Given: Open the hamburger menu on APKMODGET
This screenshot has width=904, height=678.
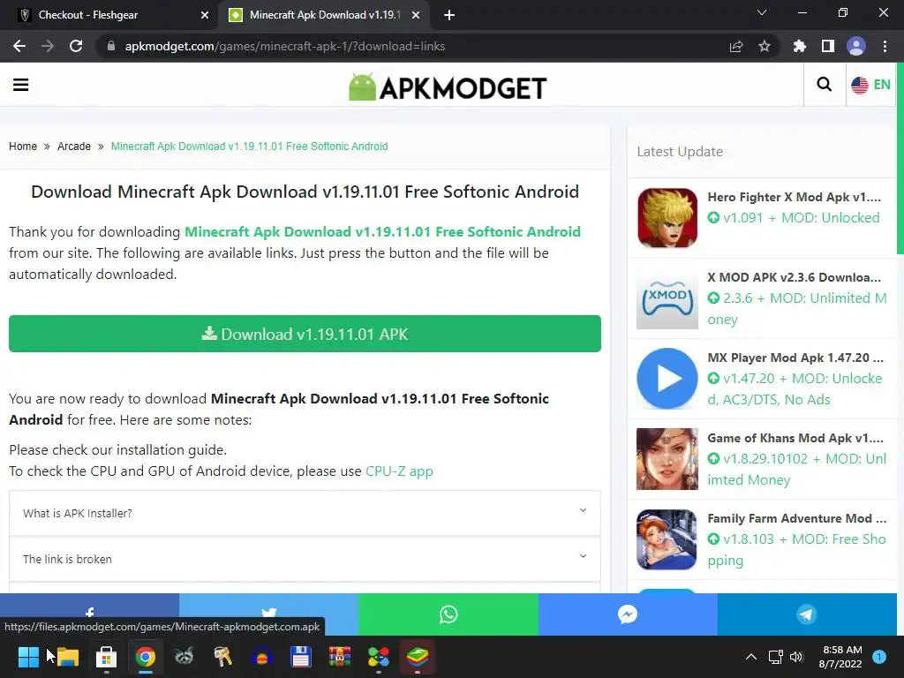Looking at the screenshot, I should (21, 85).
